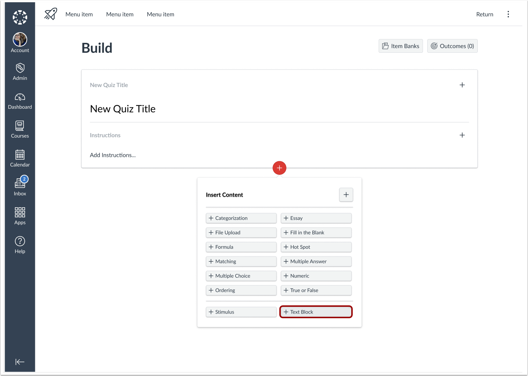Viewport: 528px width, 376px height.
Task: Click the Add Instructions field
Action: (x=113, y=155)
